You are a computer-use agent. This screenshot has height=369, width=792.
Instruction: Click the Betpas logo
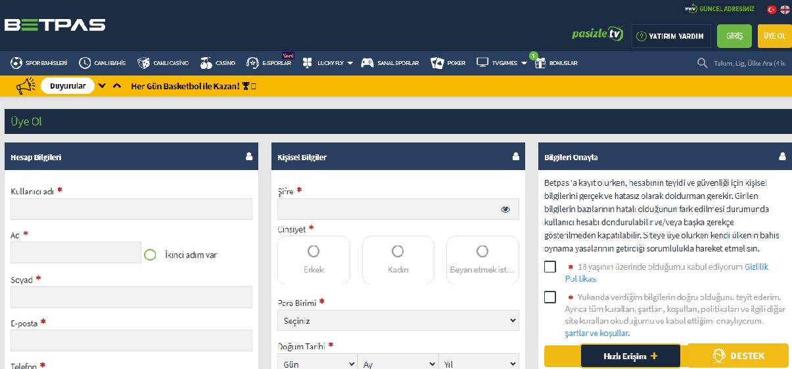pyautogui.click(x=55, y=25)
